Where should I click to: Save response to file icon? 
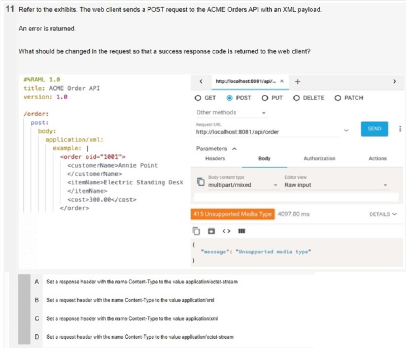point(211,231)
